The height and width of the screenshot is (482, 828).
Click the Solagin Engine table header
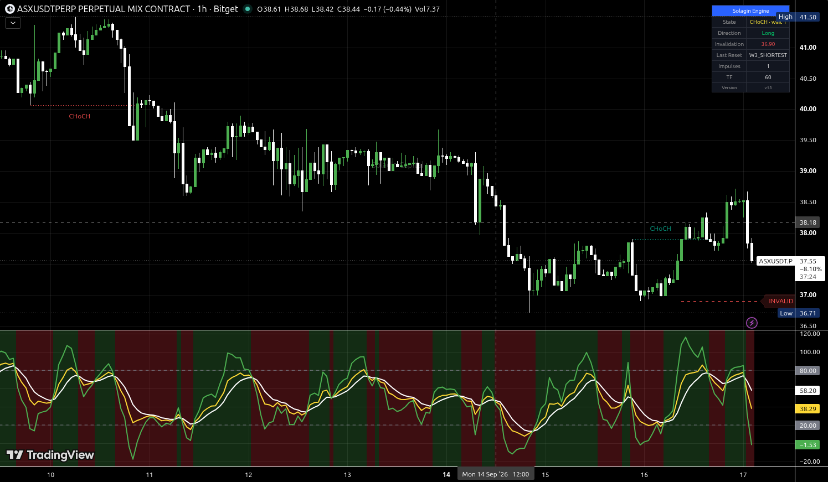pos(750,11)
